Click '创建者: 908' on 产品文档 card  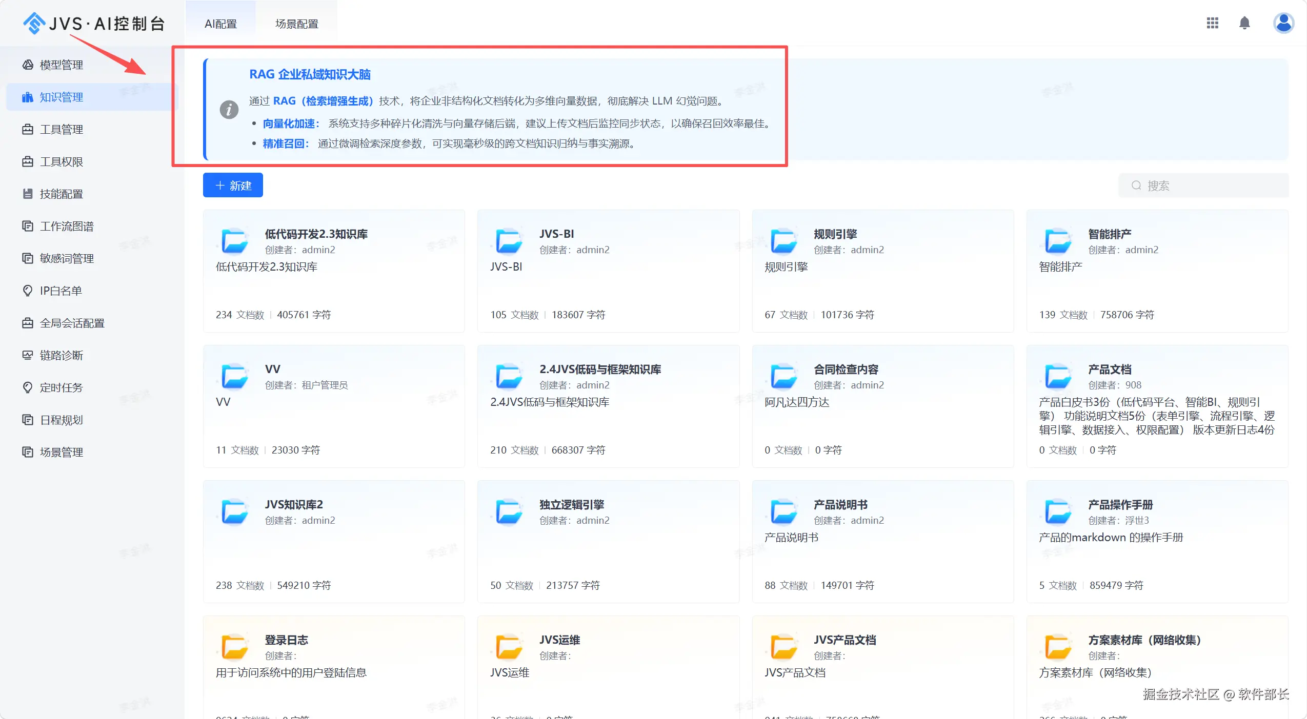pos(1115,385)
